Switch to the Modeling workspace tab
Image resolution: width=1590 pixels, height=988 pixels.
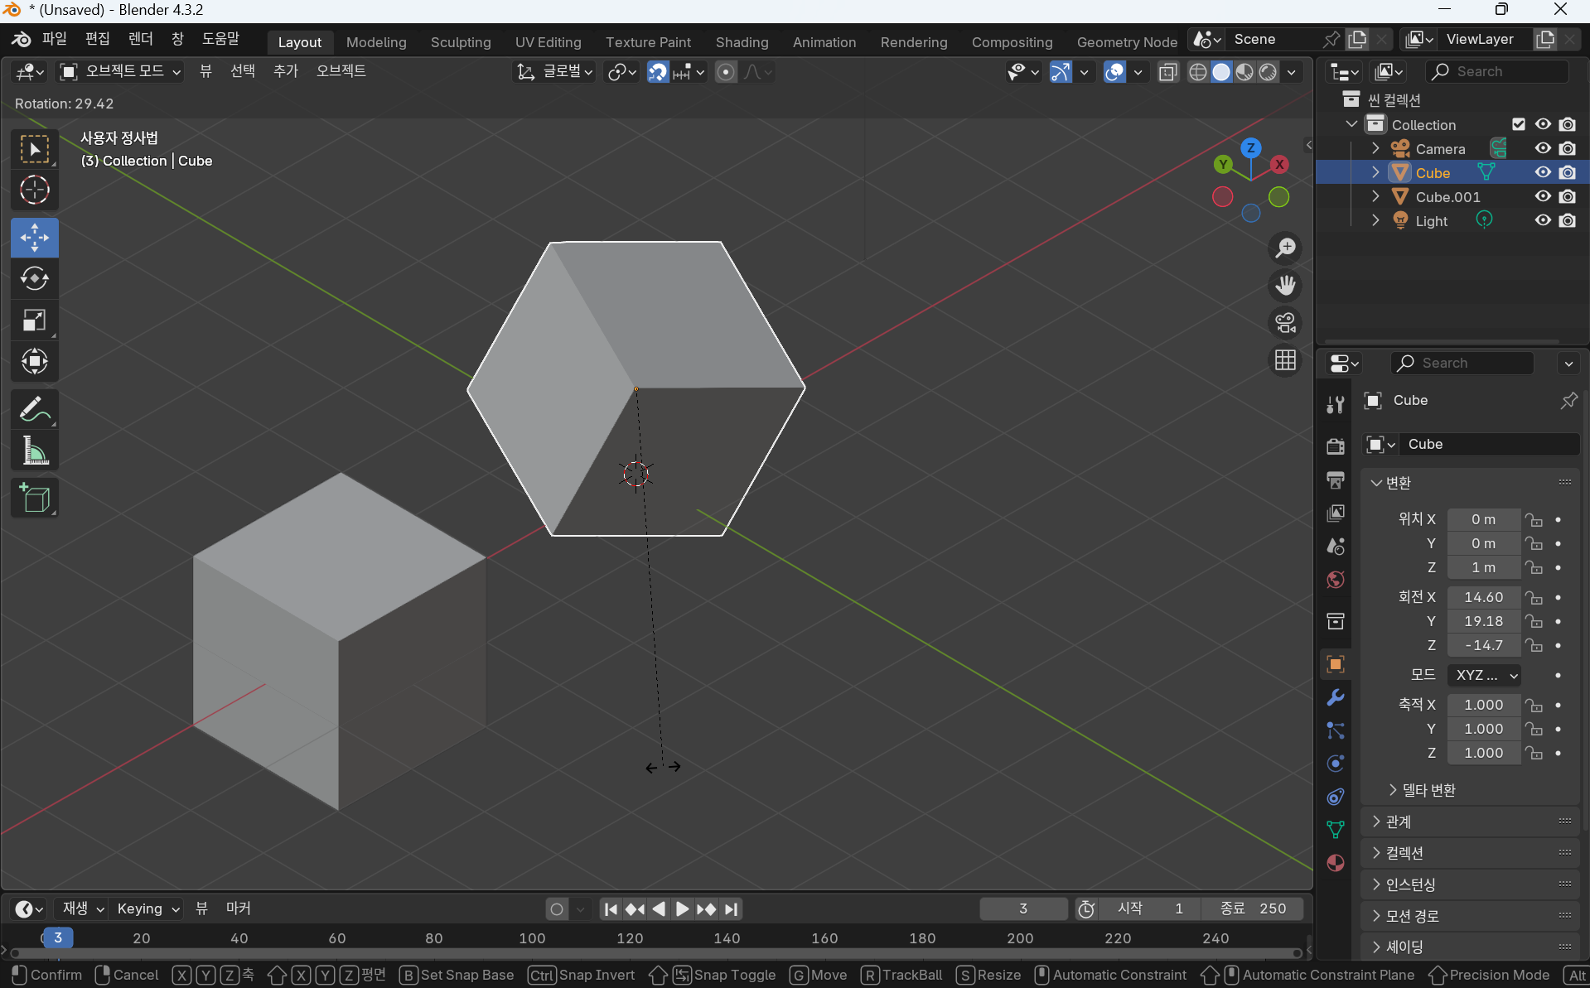(376, 42)
